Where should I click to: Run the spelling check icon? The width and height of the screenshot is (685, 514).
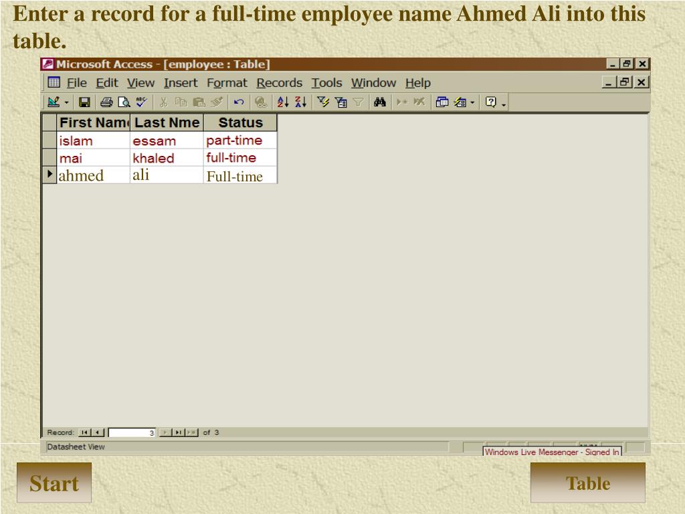pos(142,102)
